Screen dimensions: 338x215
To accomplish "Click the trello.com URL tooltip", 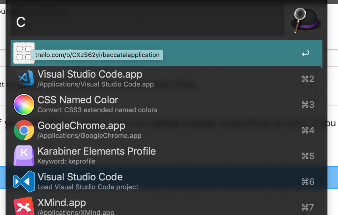I will [97, 55].
